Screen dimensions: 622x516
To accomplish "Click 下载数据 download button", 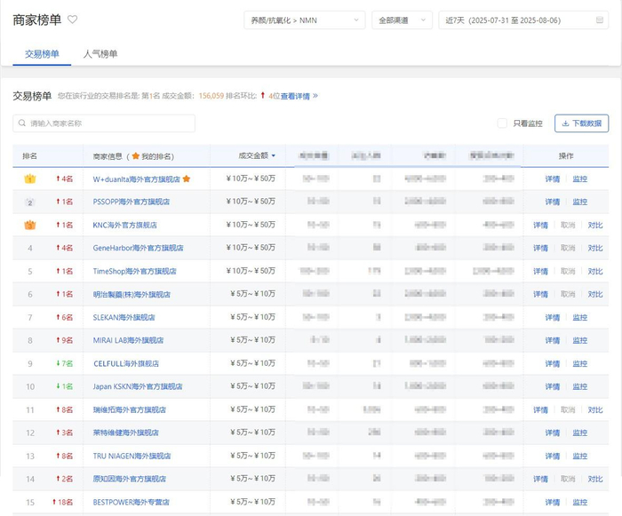I will click(x=581, y=123).
